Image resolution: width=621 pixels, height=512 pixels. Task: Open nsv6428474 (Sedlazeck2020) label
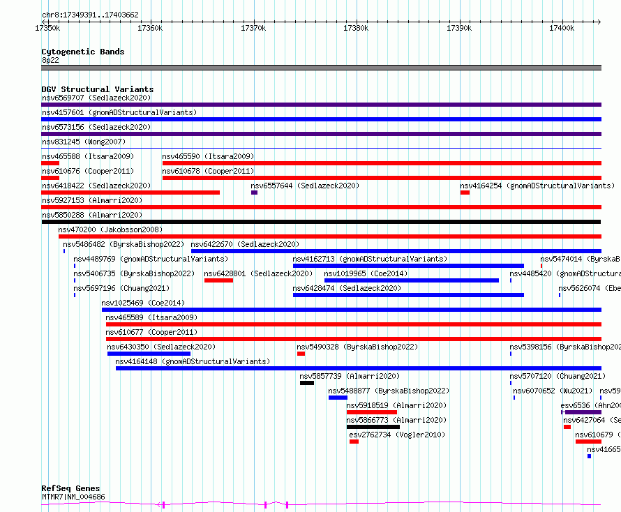tap(347, 288)
